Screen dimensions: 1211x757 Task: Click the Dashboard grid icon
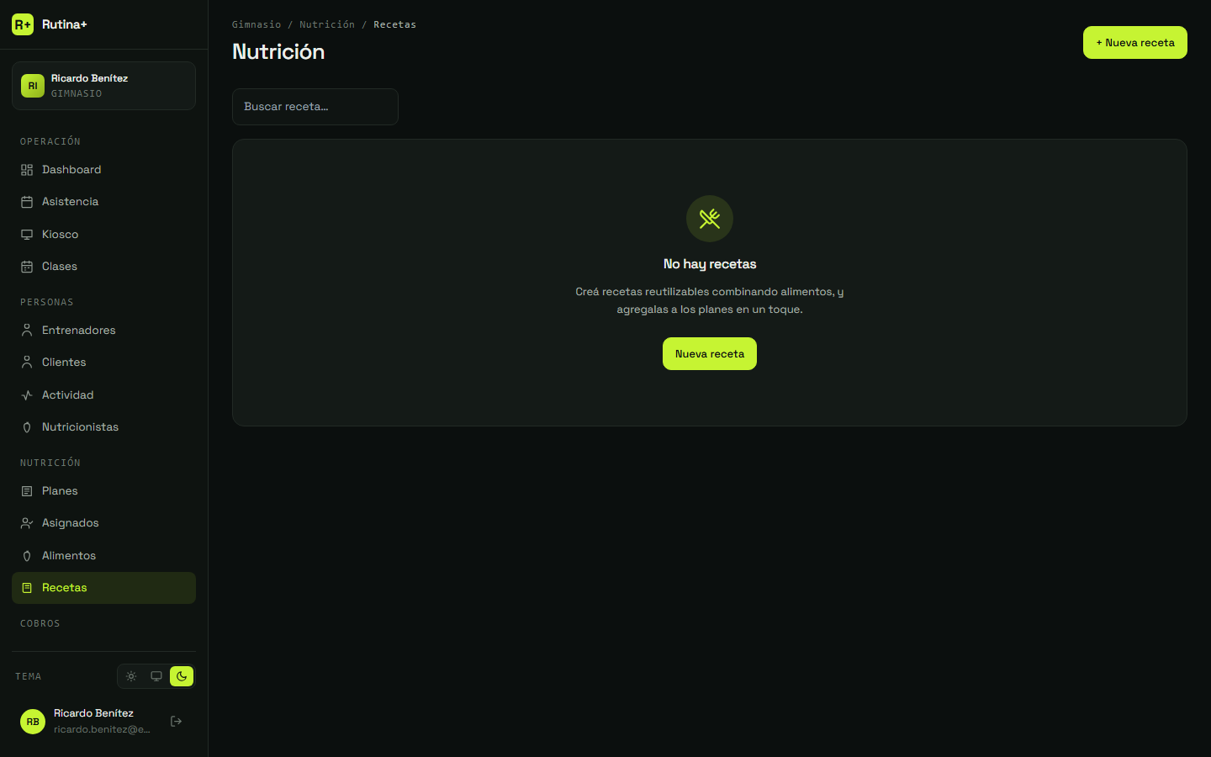pos(27,170)
